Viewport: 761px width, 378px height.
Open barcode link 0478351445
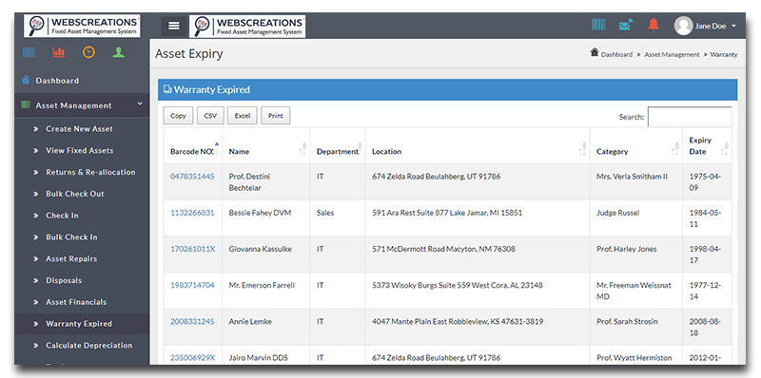192,177
